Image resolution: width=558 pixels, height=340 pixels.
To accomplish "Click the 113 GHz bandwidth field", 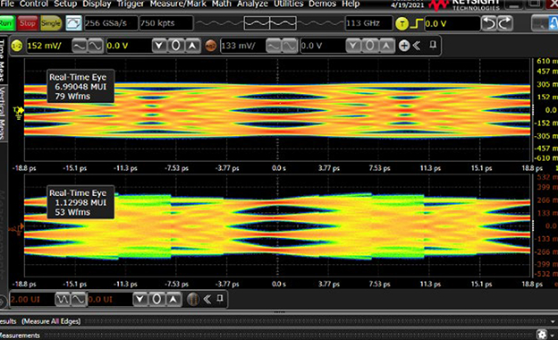I will pos(368,23).
